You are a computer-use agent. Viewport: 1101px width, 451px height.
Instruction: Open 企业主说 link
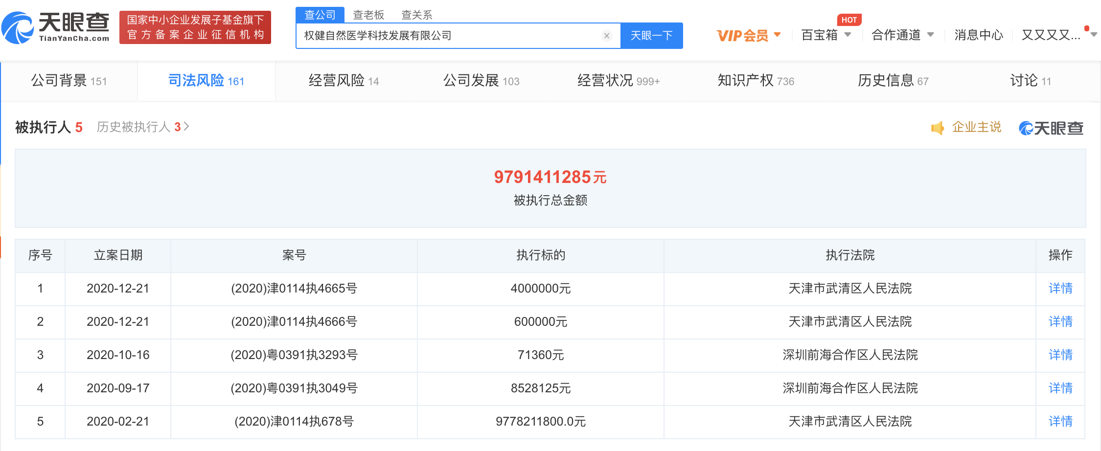(977, 127)
